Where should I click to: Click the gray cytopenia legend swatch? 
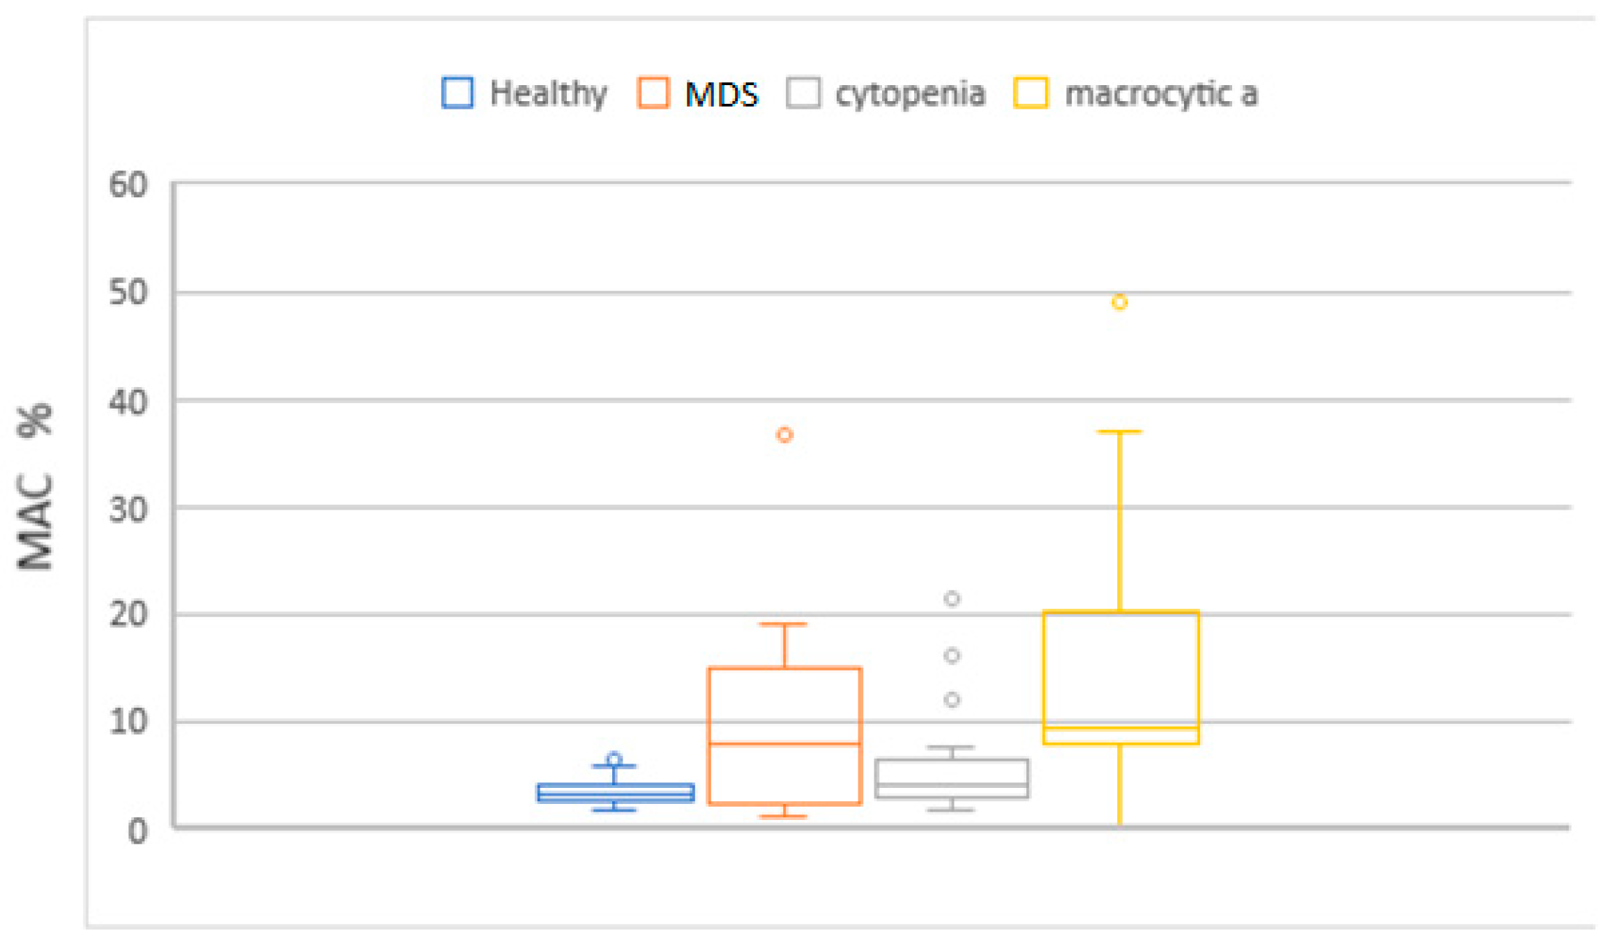tap(803, 93)
